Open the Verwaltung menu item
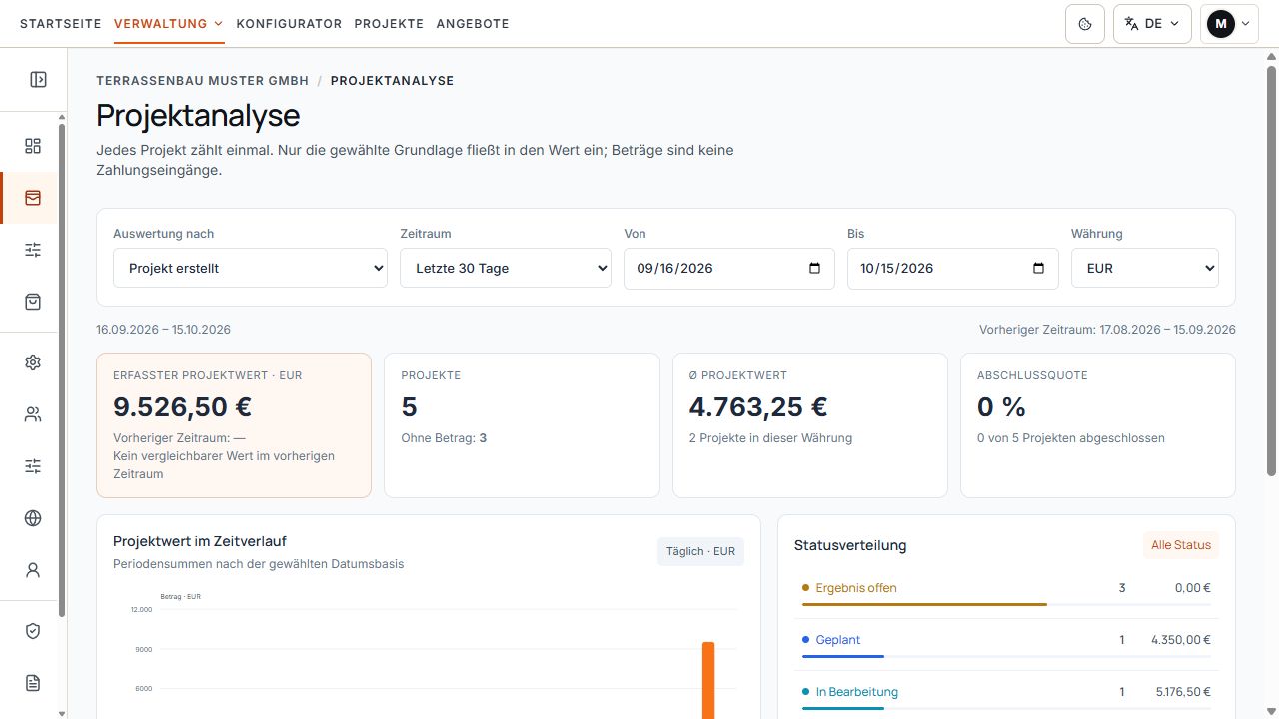This screenshot has height=719, width=1279. [161, 24]
